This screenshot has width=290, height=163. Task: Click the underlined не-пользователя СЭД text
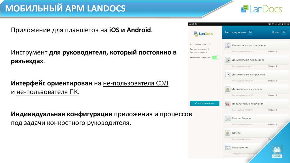point(136,83)
